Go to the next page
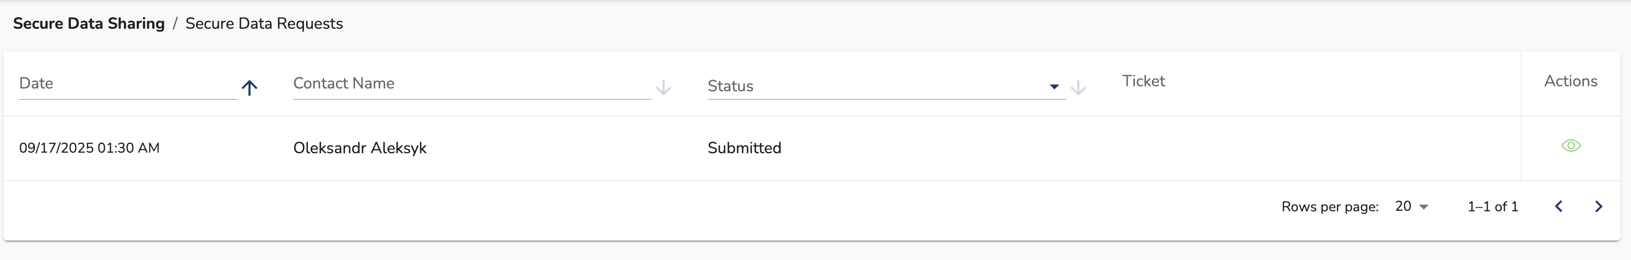The width and height of the screenshot is (1631, 260). [x=1599, y=206]
